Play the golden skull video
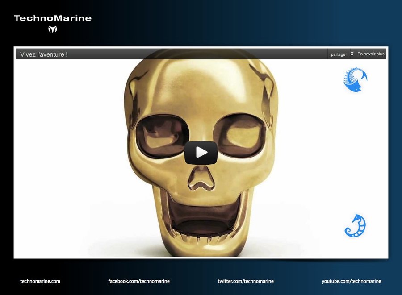Screen dimensions: 402x295 coord(201,153)
